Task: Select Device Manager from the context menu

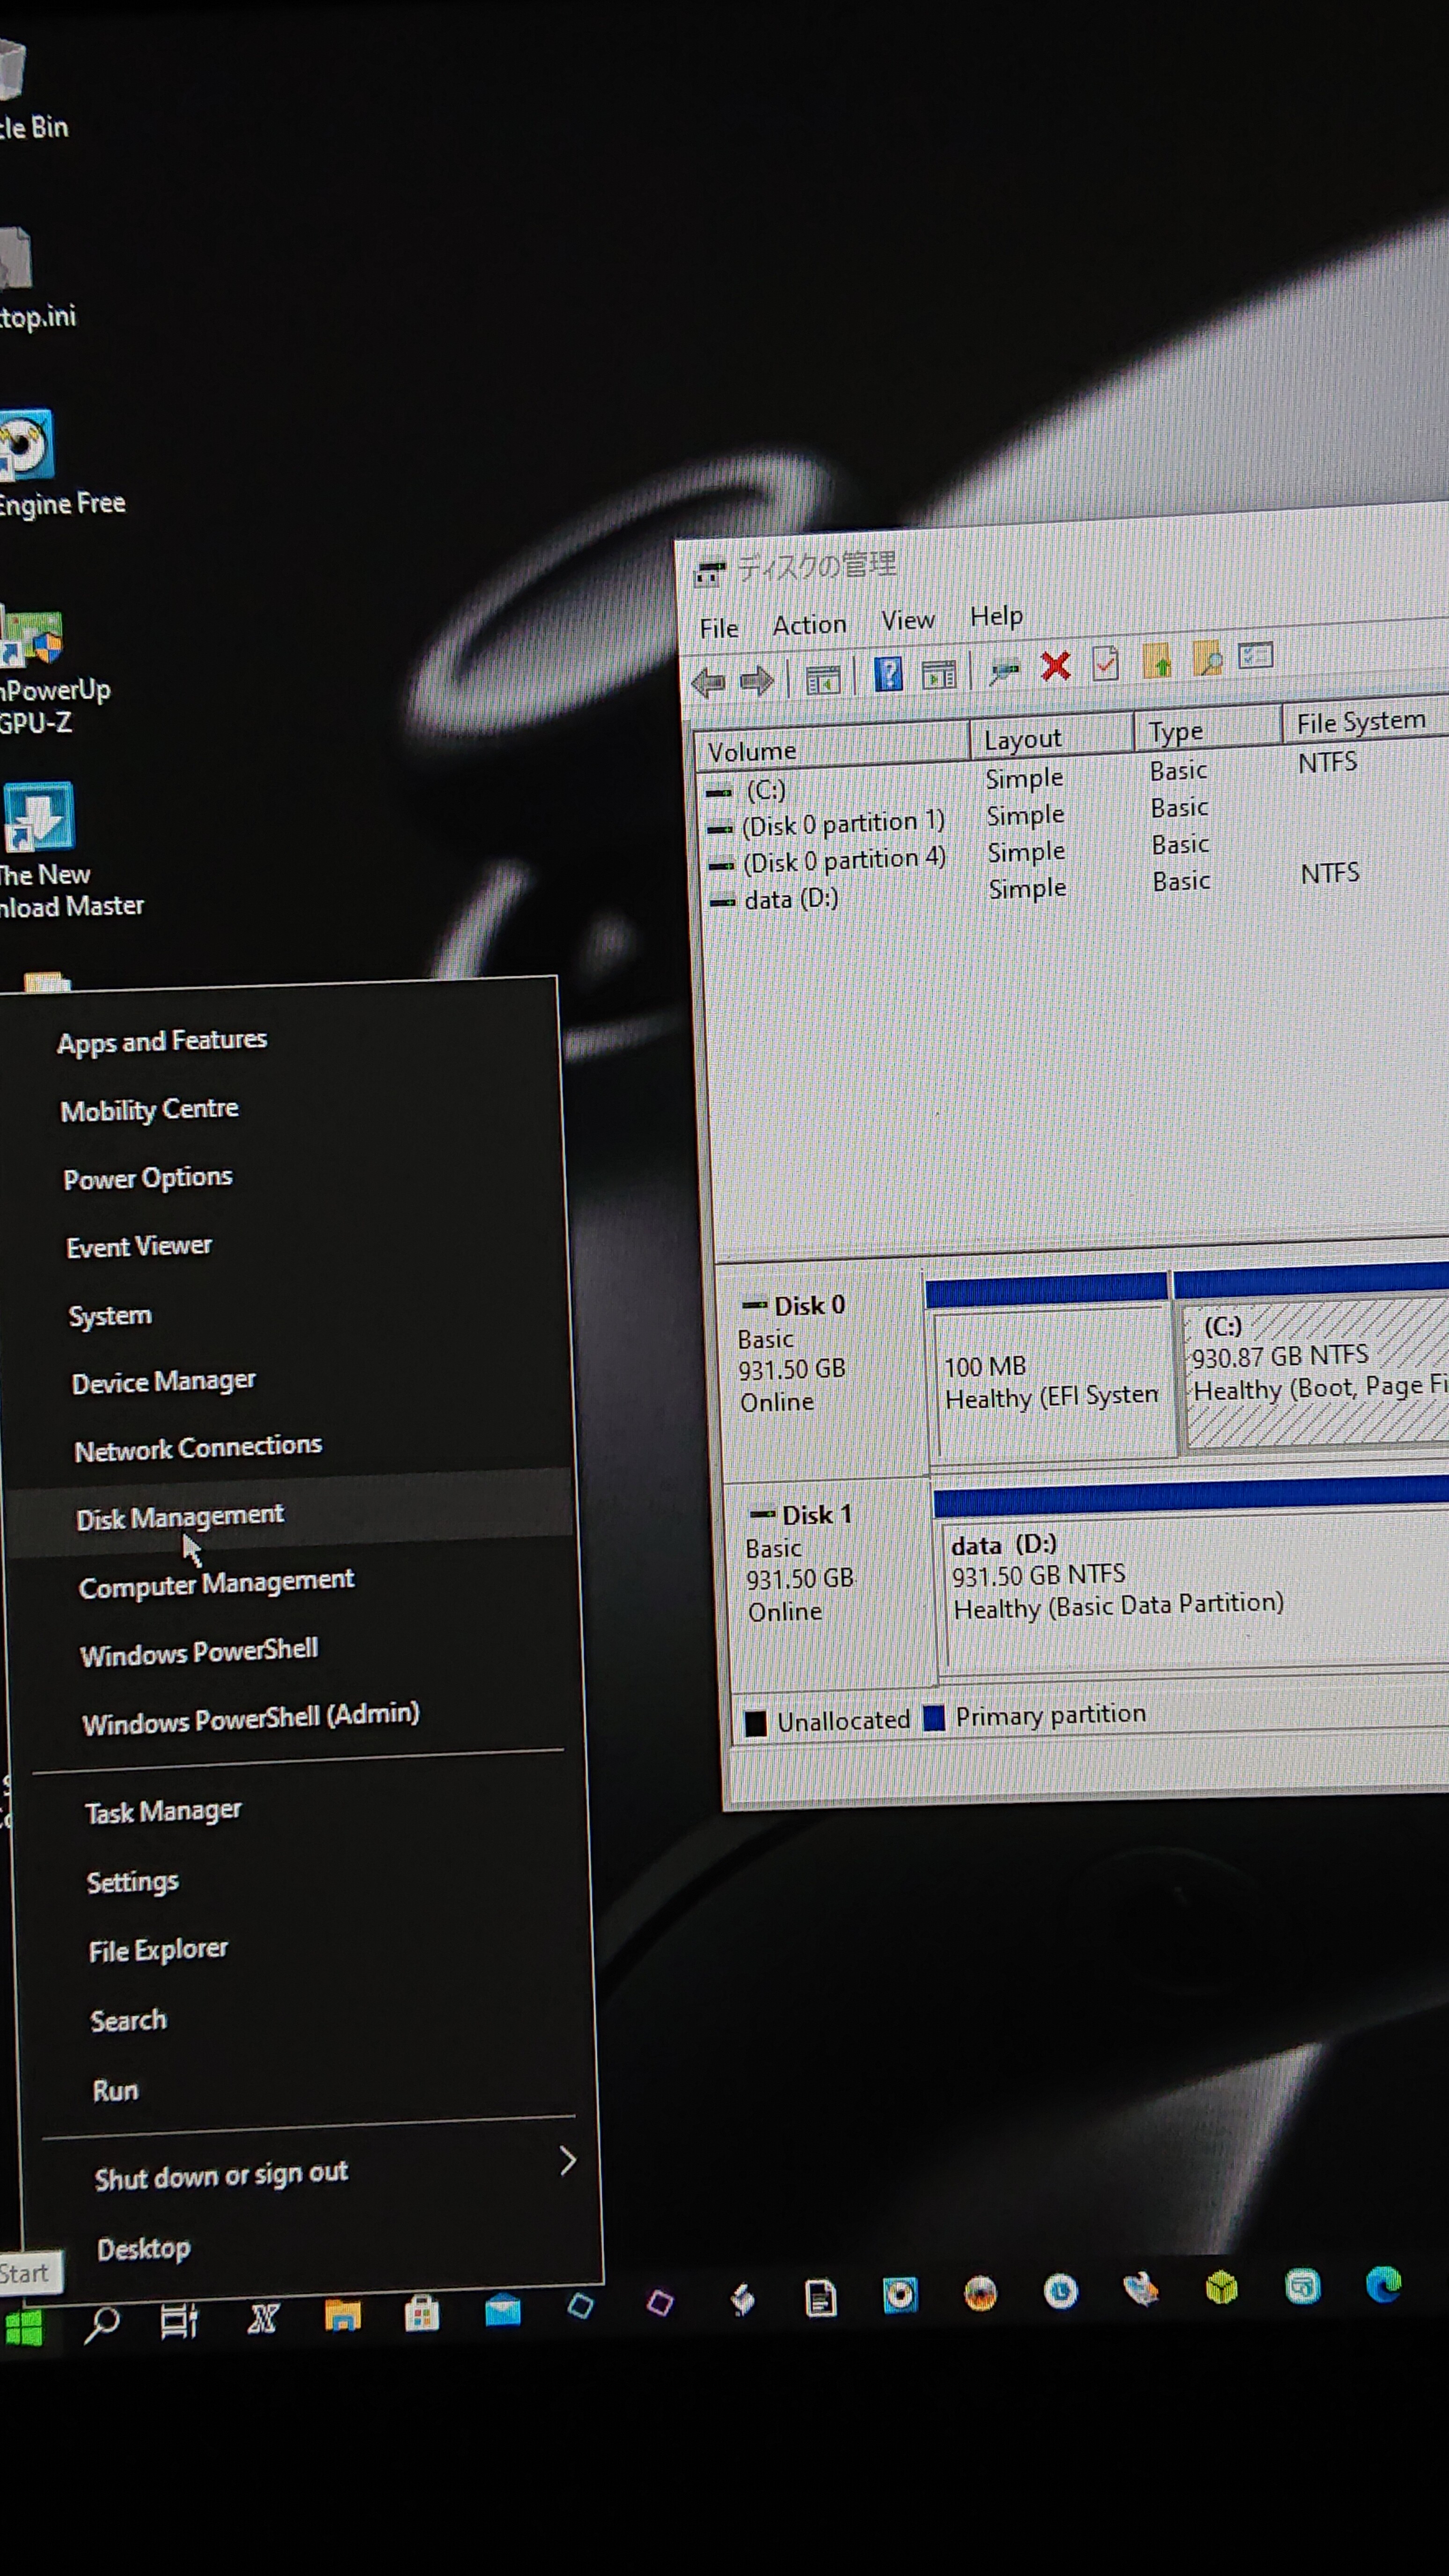Action: pos(164,1382)
